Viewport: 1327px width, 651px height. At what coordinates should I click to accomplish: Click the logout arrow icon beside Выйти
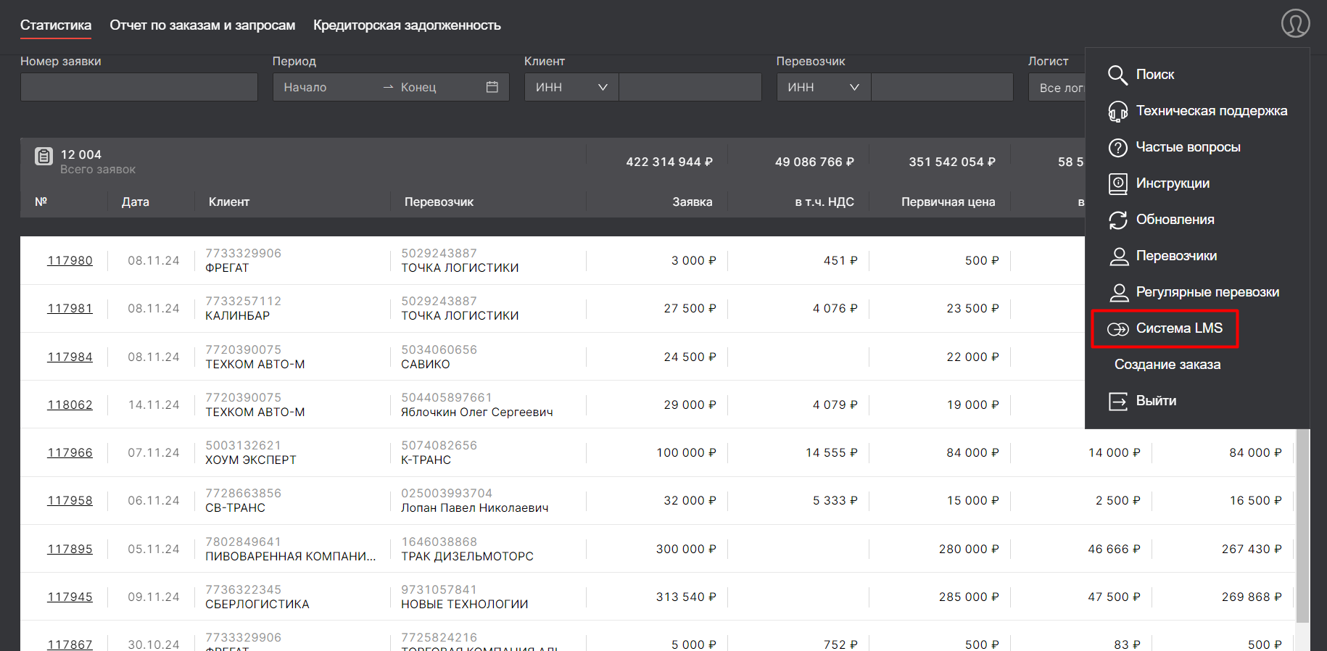1117,401
